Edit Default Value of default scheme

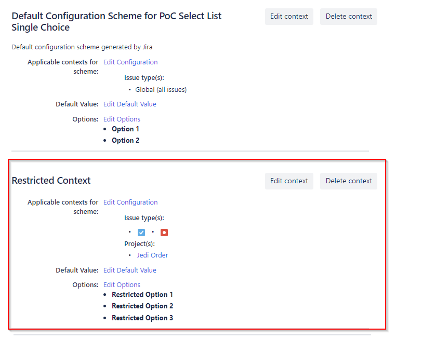click(x=130, y=104)
